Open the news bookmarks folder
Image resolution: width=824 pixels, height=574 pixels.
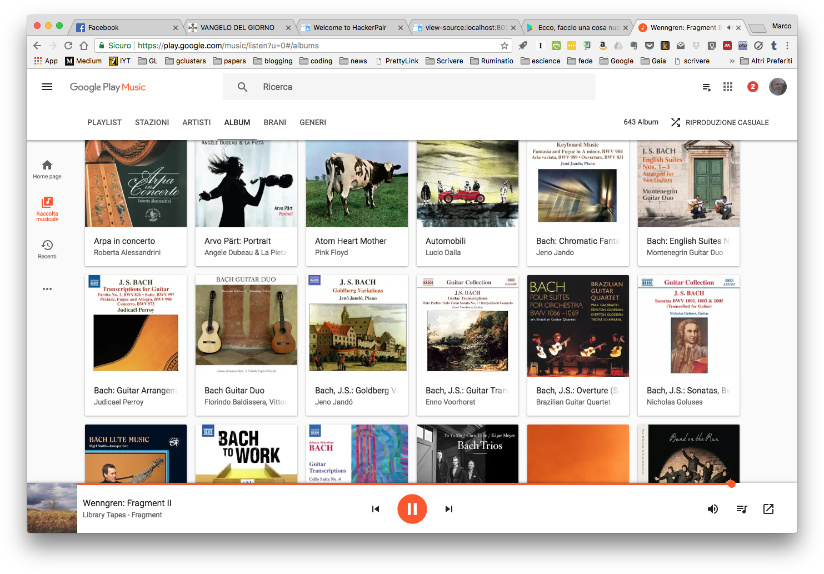tap(353, 61)
